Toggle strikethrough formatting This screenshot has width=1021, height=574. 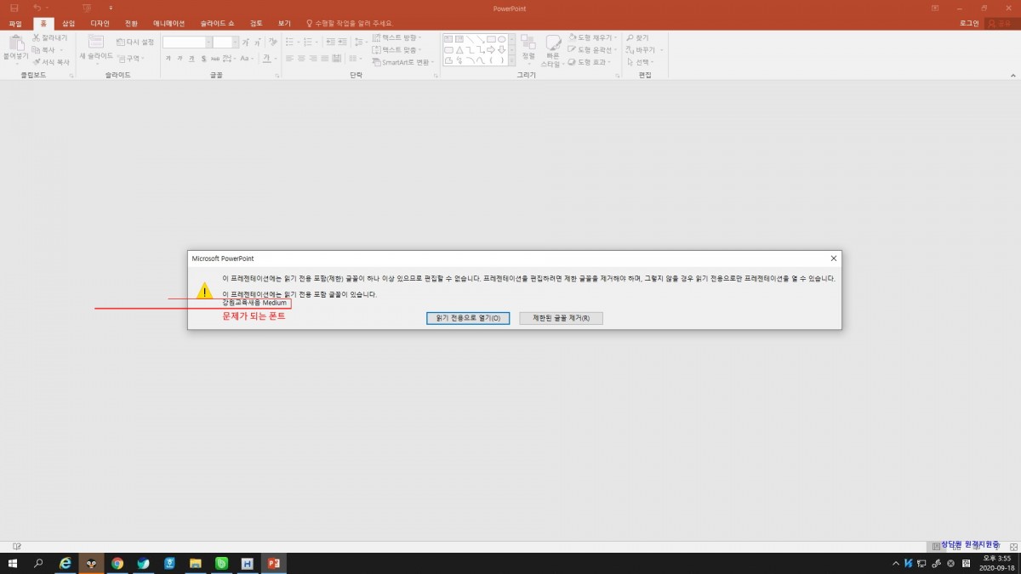click(215, 59)
